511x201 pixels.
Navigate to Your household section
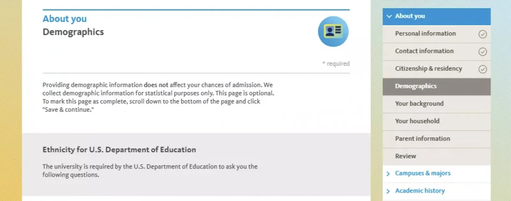(417, 121)
